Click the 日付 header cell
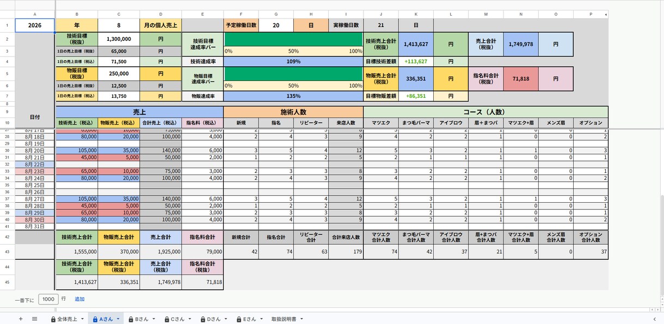Screen dimensions: 664x324 pyautogui.click(x=35, y=117)
